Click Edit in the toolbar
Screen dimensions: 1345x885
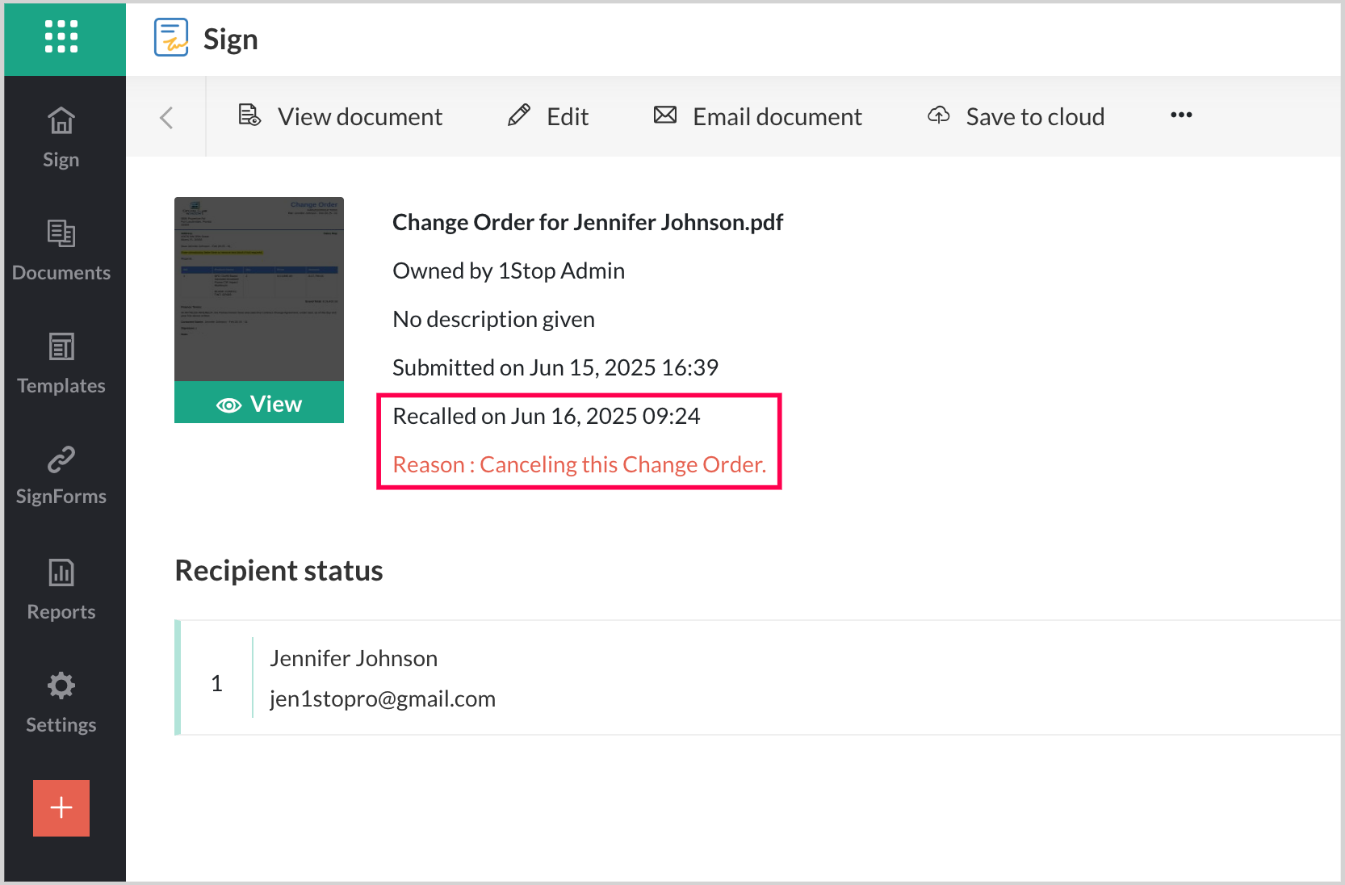[x=548, y=117]
